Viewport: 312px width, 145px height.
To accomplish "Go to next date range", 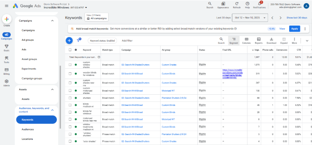I will [281, 18].
